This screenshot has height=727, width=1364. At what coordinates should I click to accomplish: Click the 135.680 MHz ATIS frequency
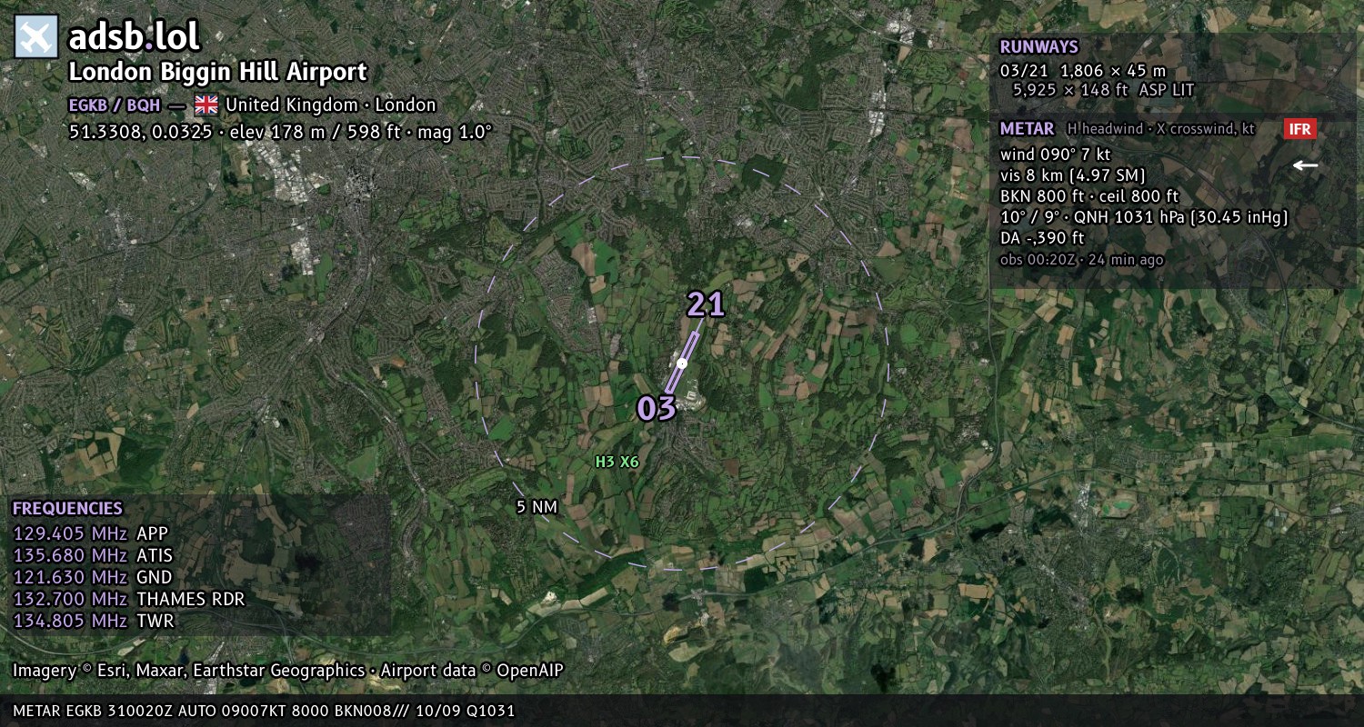coord(92,555)
